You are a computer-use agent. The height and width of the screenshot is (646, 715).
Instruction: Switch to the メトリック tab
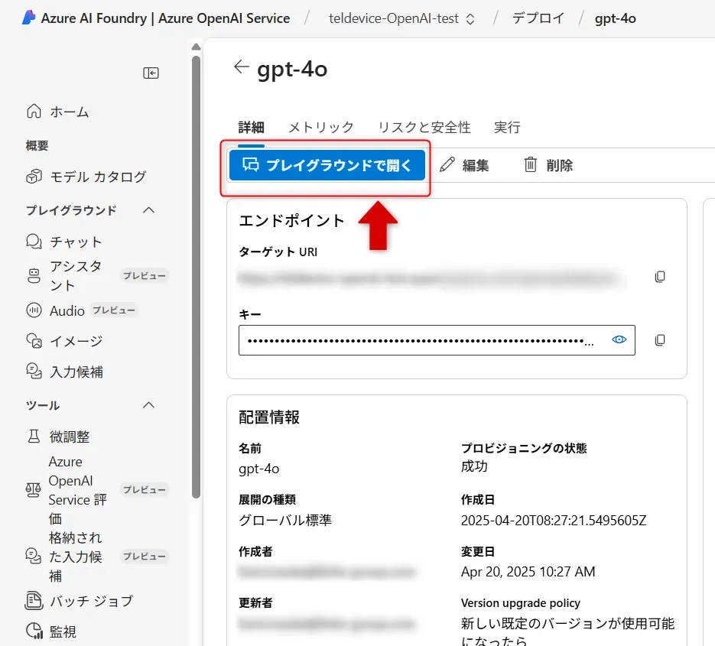pyautogui.click(x=320, y=127)
